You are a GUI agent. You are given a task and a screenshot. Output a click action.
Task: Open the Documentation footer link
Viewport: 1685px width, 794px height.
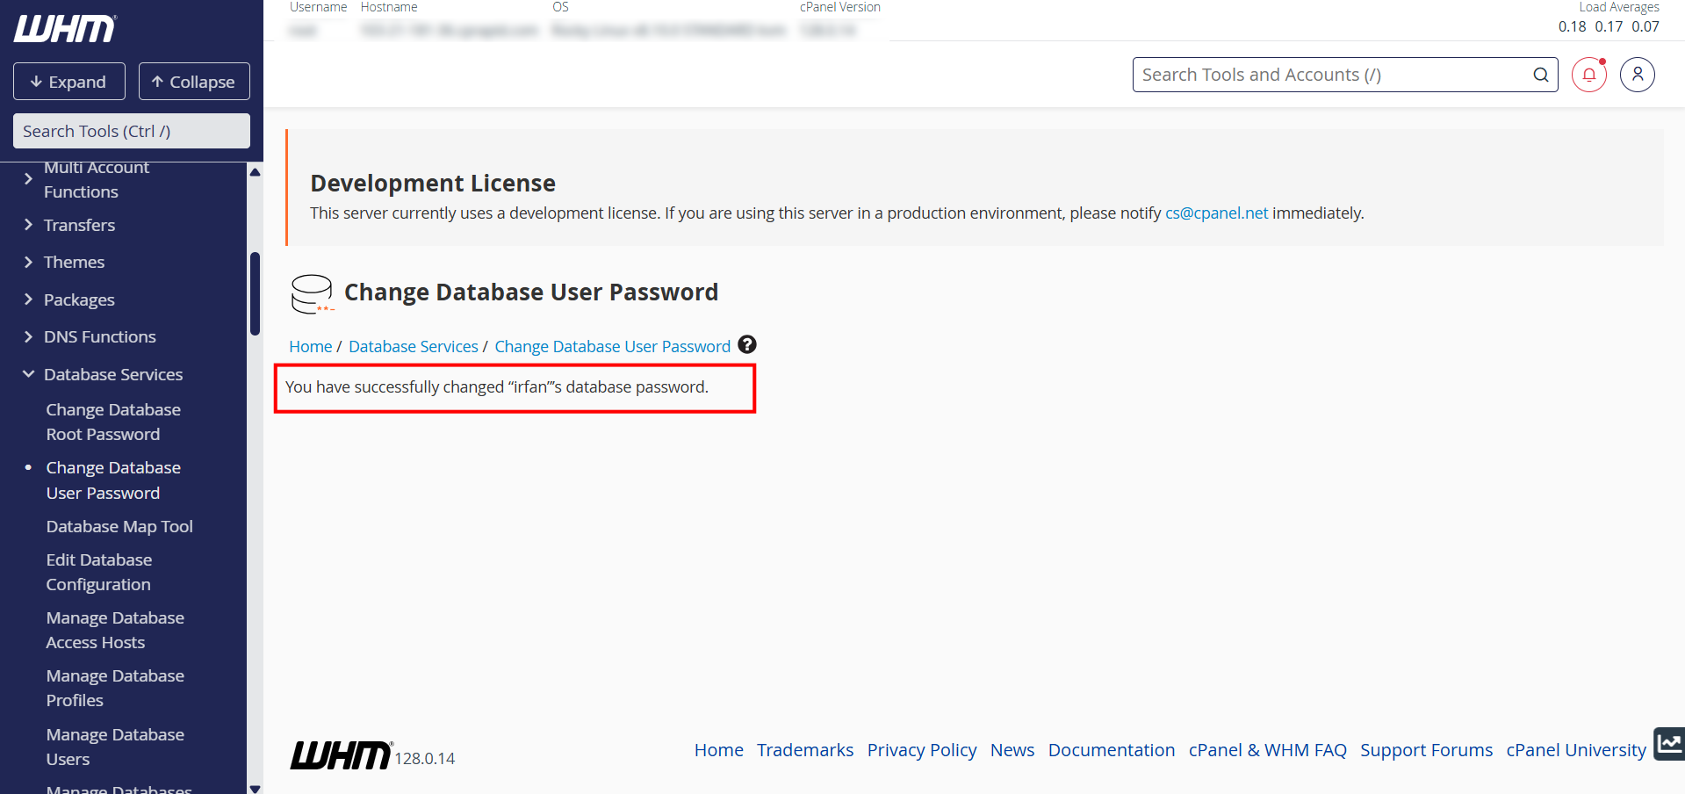point(1112,750)
